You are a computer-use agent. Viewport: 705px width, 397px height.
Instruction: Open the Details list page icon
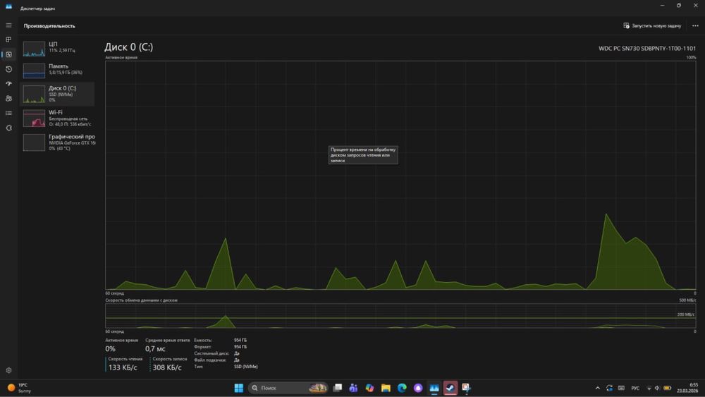8,114
